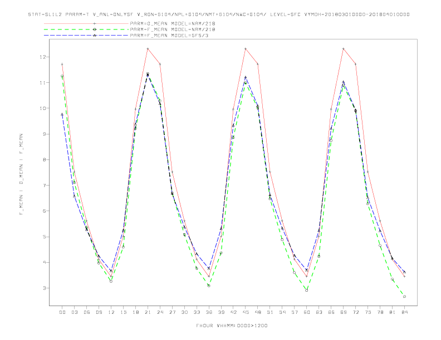Click the vertical y-axis title F_MEAN | O_MEAN
This screenshot has width=441, height=340.
[21, 174]
